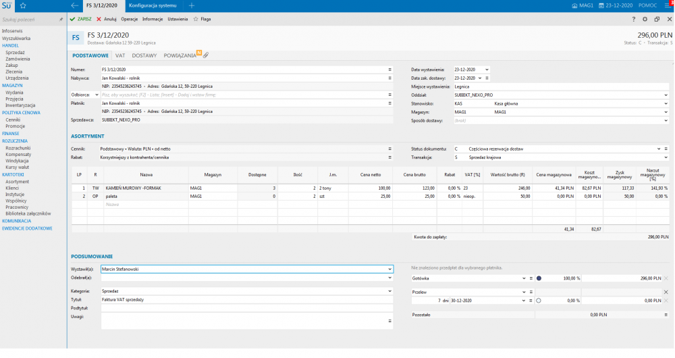
Task: Expand the Kategoria dropdown
Action: tap(390, 291)
